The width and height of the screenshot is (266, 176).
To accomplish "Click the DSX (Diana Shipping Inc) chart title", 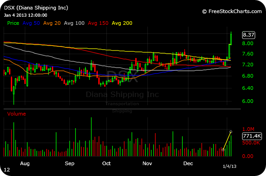I will pos(36,8).
